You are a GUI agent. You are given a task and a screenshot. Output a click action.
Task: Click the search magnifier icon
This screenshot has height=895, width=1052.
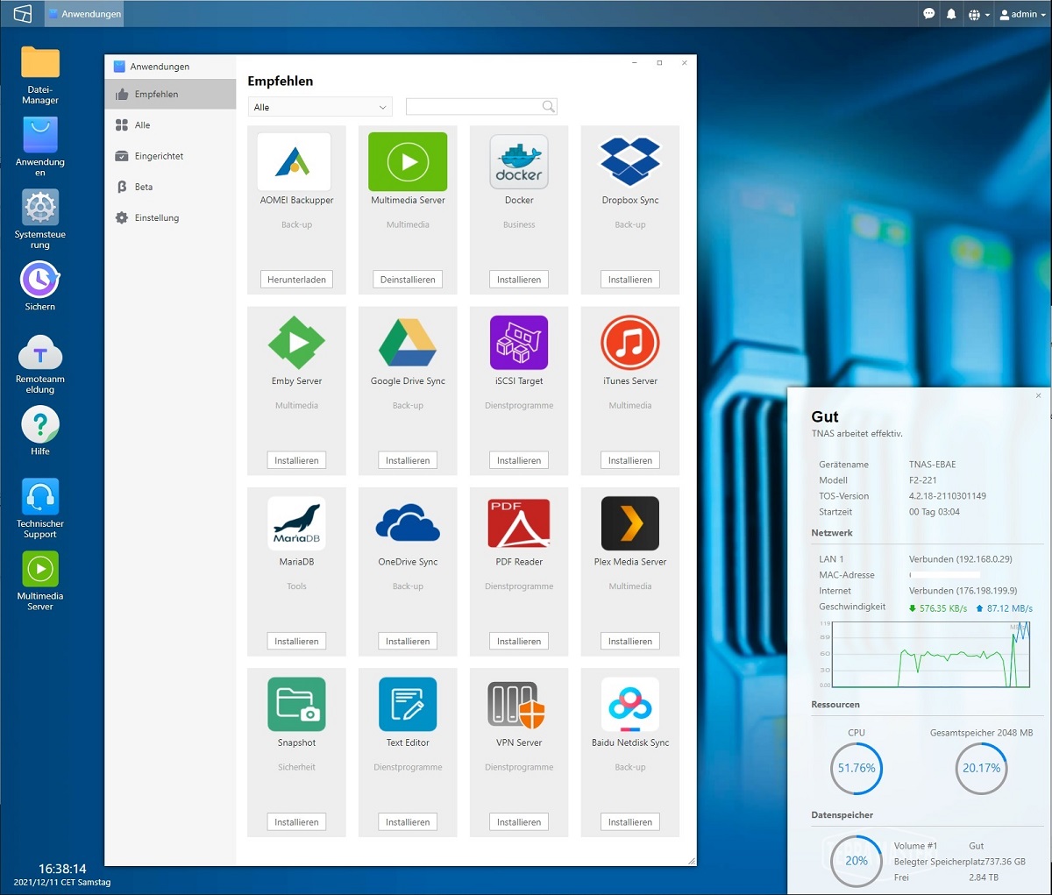pyautogui.click(x=549, y=107)
